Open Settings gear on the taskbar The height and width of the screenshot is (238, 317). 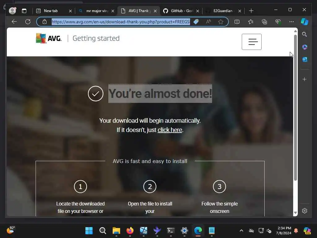[185, 231]
